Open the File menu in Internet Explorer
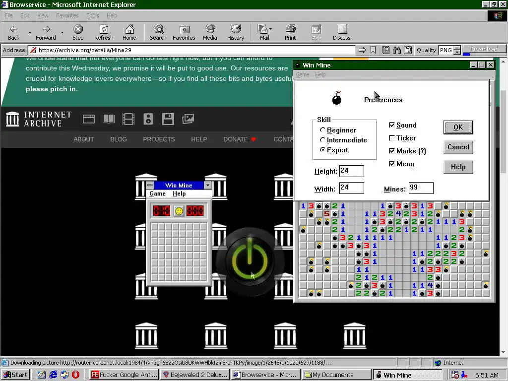 click(8, 15)
